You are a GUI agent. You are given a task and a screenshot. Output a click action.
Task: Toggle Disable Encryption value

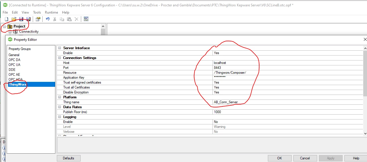tap(288, 92)
